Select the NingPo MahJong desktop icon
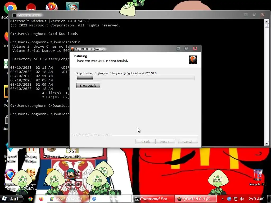The height and width of the screenshot is (203, 271). [31, 179]
